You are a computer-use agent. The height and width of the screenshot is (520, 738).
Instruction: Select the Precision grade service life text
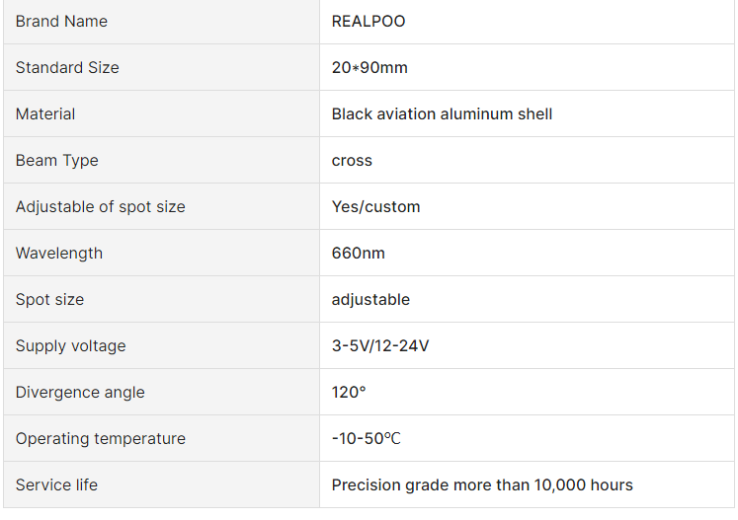click(x=482, y=485)
